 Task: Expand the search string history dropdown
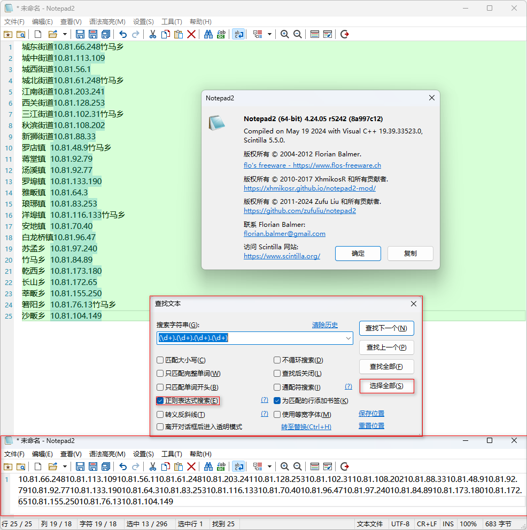coord(348,338)
